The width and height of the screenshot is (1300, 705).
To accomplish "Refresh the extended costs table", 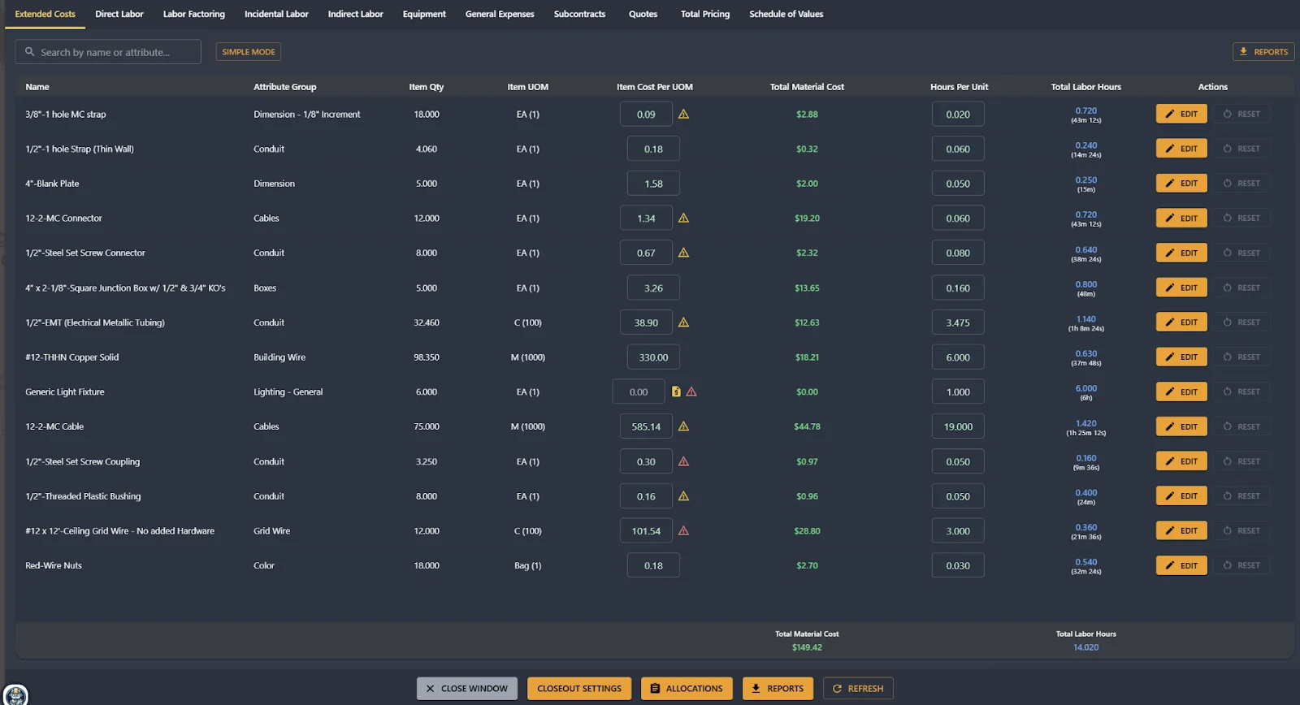I will 858,689.
